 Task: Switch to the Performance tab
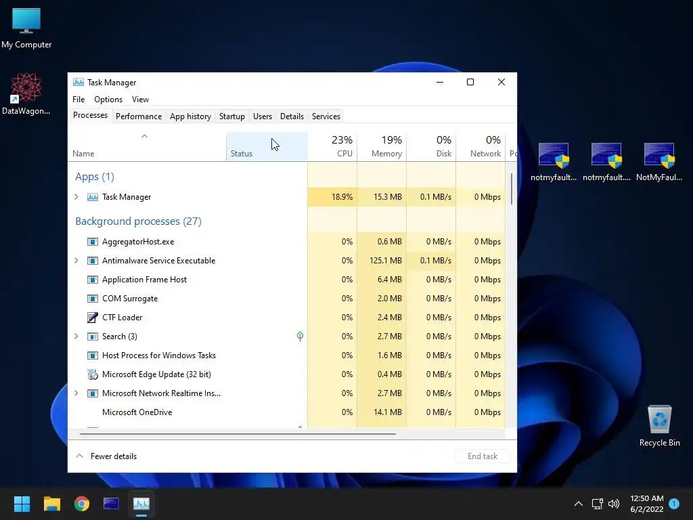(x=139, y=116)
